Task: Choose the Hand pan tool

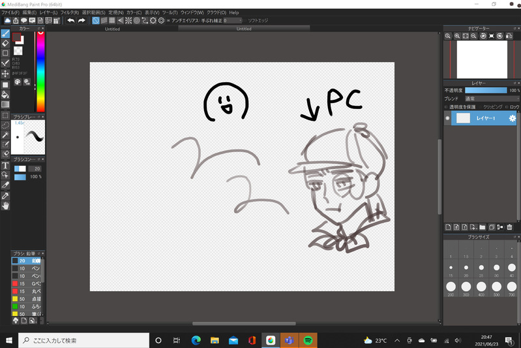Action: pos(5,206)
